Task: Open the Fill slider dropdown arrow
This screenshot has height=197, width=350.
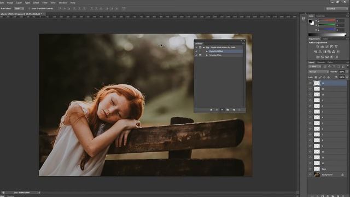Action: pos(347,77)
